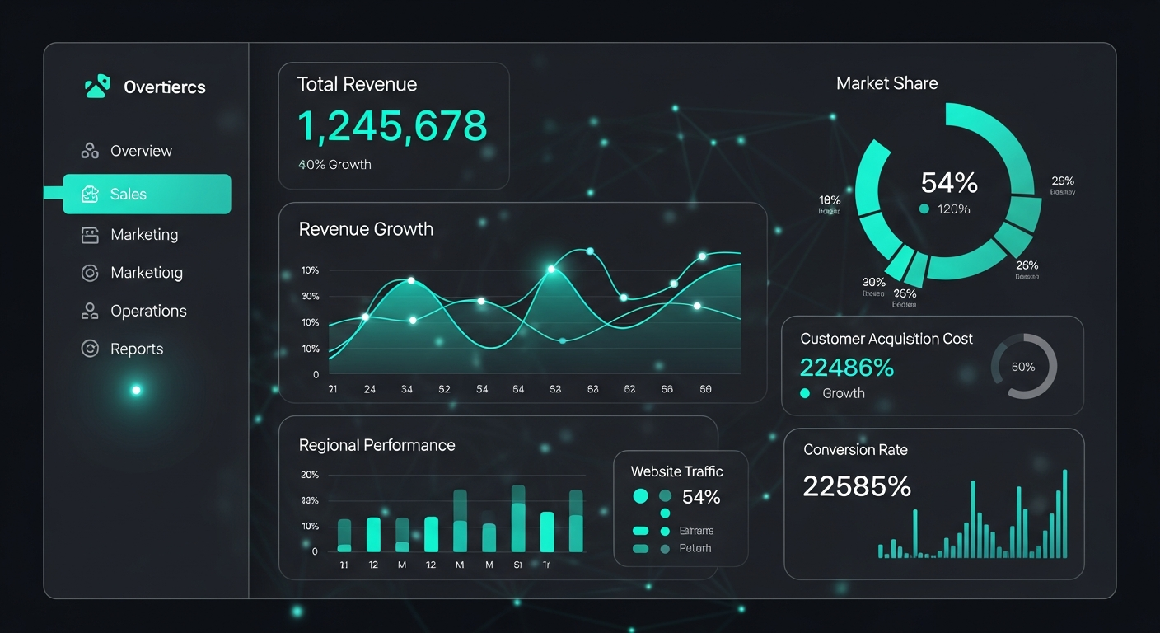Click the 10% label left of the donut
Viewport: 1160px width, 633px height.
click(830, 199)
